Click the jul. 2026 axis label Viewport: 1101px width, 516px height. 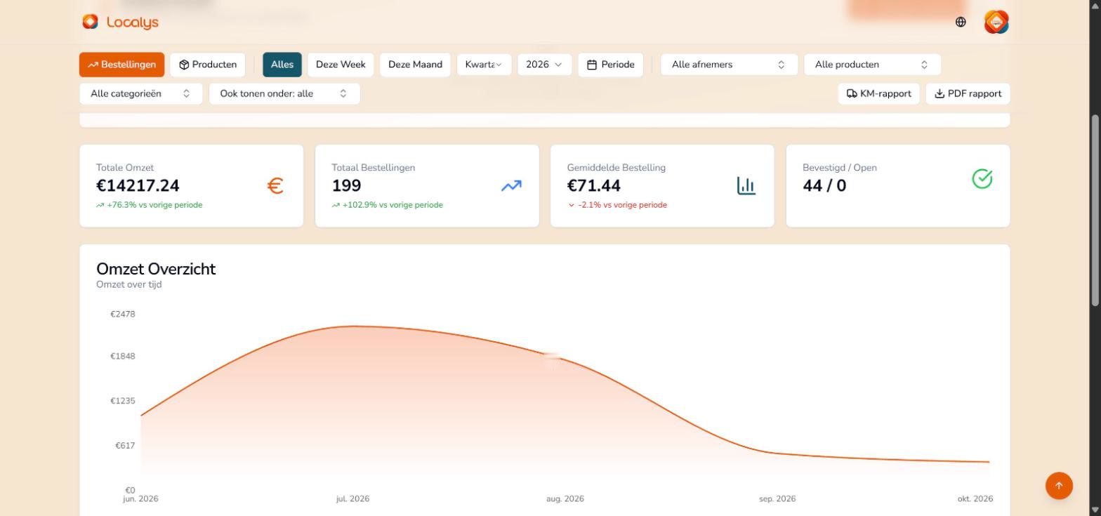click(352, 499)
